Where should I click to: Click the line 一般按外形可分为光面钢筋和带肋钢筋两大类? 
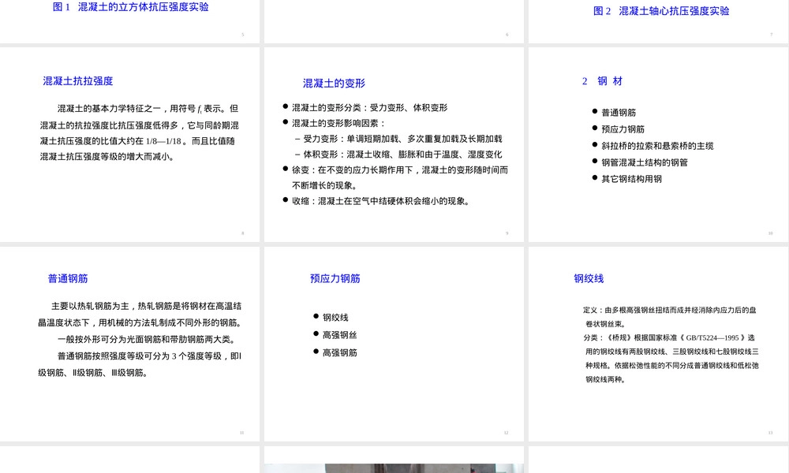[147, 339]
